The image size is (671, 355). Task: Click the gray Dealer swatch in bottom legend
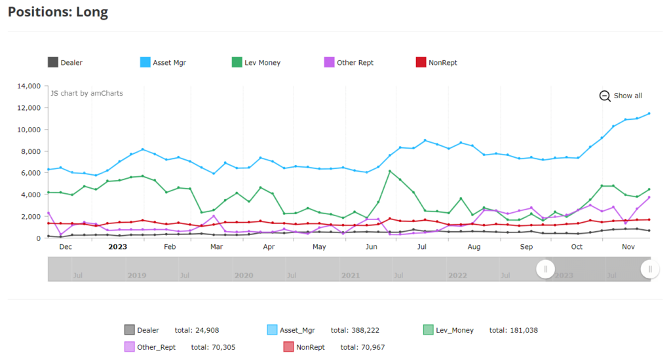coord(130,330)
